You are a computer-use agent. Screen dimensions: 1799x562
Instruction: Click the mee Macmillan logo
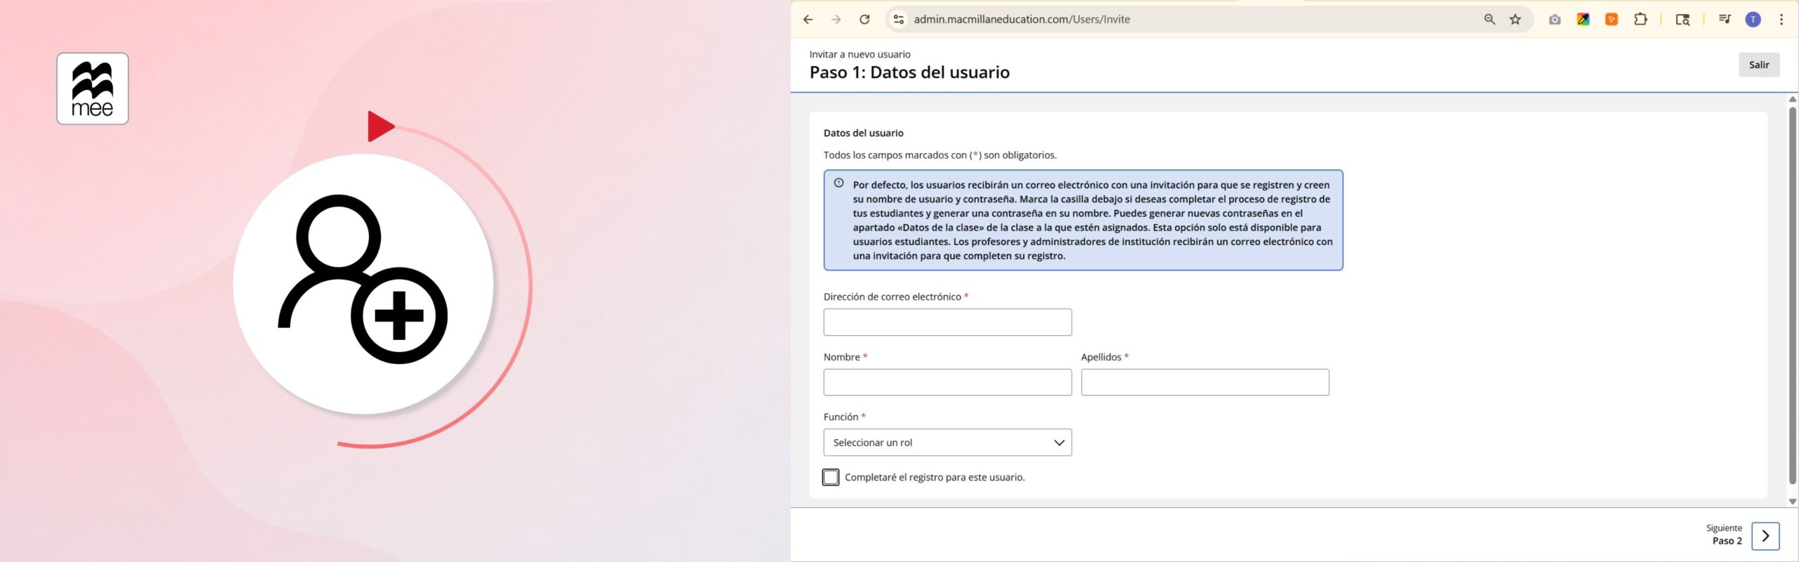pyautogui.click(x=93, y=89)
